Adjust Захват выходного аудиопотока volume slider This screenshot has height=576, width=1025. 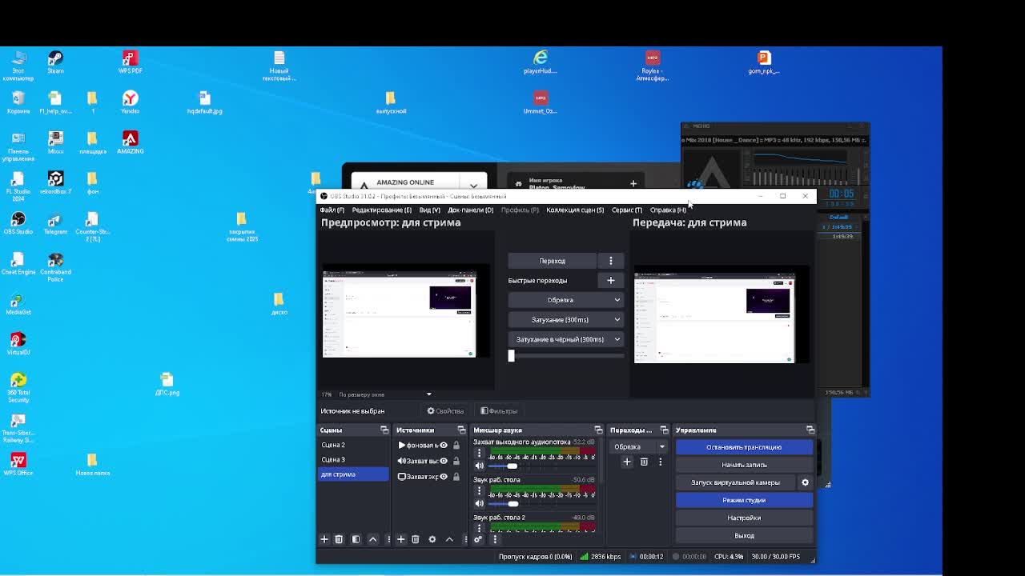(512, 466)
